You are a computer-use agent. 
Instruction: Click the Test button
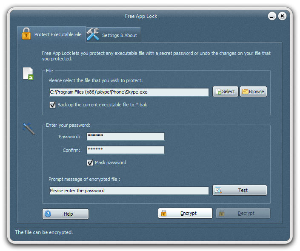point(240,190)
